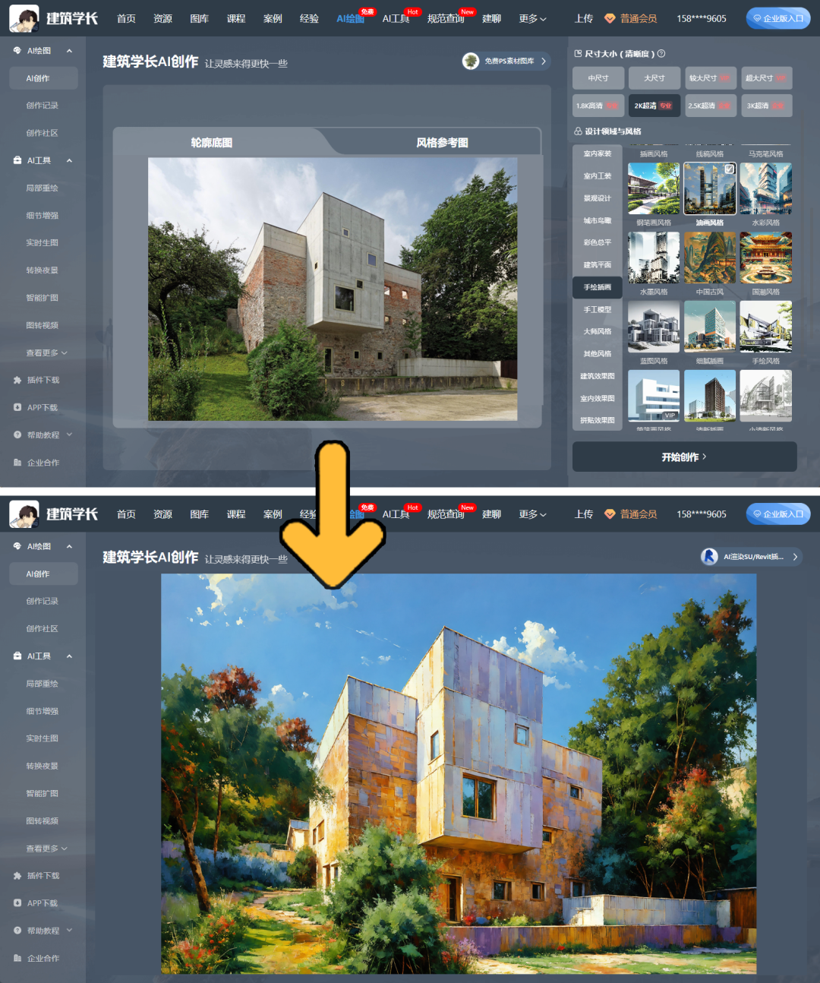Pick the 蓝图风格 style thumbnail

coord(654,327)
